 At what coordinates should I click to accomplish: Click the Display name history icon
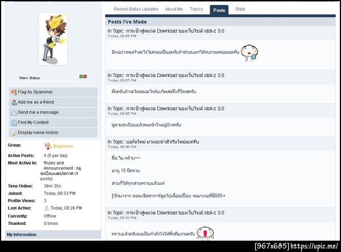click(x=14, y=133)
